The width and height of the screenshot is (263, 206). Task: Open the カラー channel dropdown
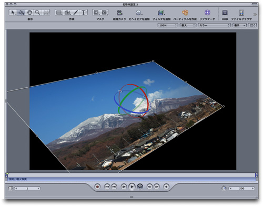click(214, 25)
